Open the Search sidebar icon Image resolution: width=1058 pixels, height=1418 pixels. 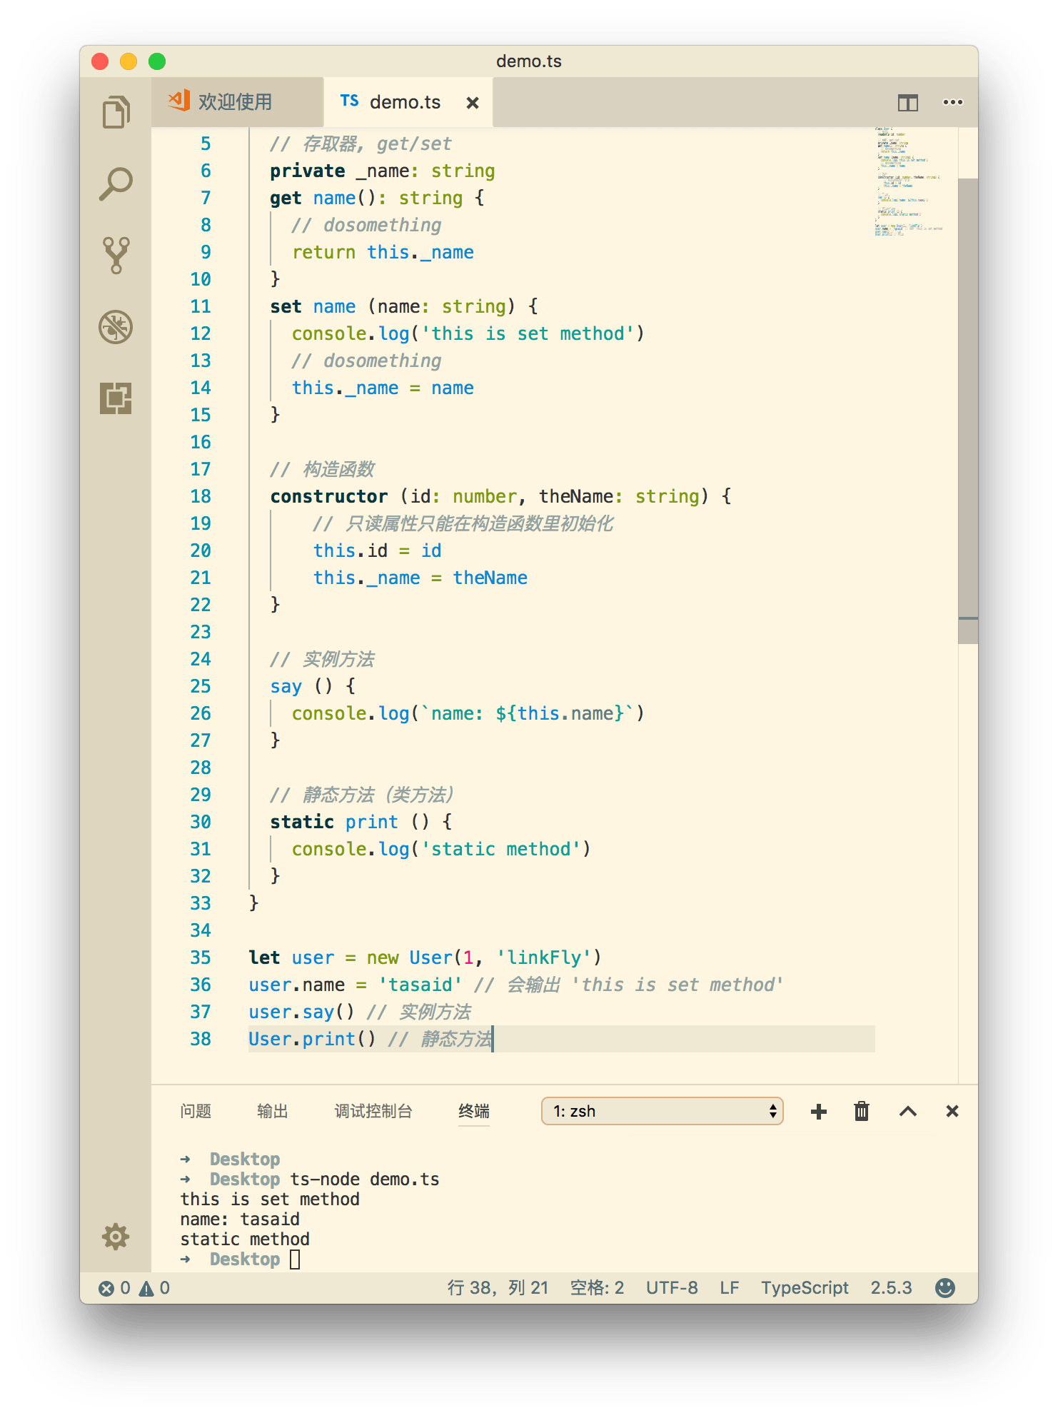(116, 183)
